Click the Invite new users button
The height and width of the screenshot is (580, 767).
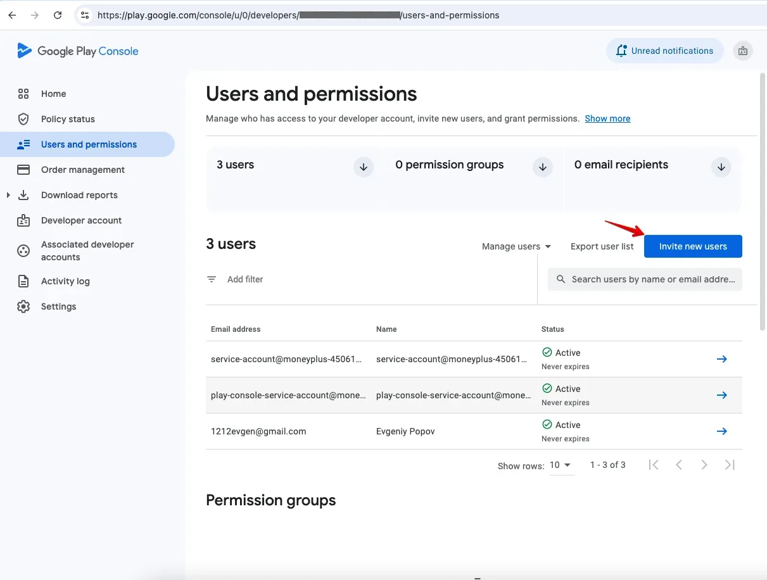pos(693,246)
